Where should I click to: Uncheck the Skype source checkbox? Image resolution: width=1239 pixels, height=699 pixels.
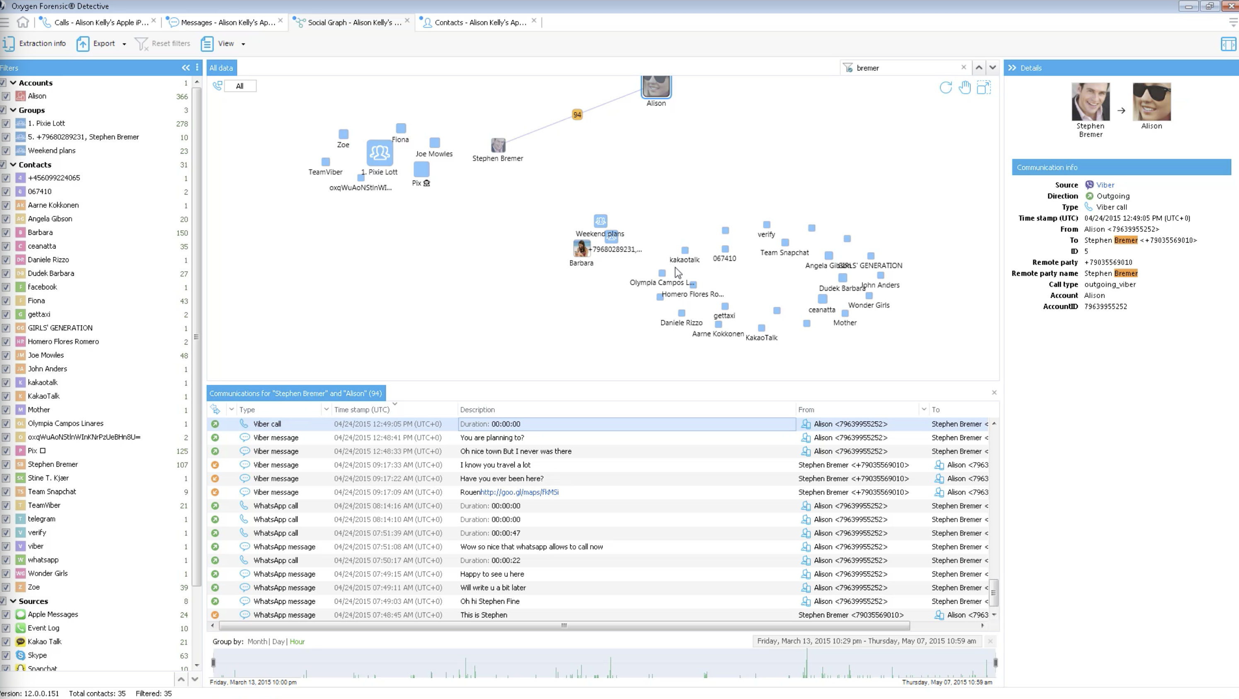[6, 655]
